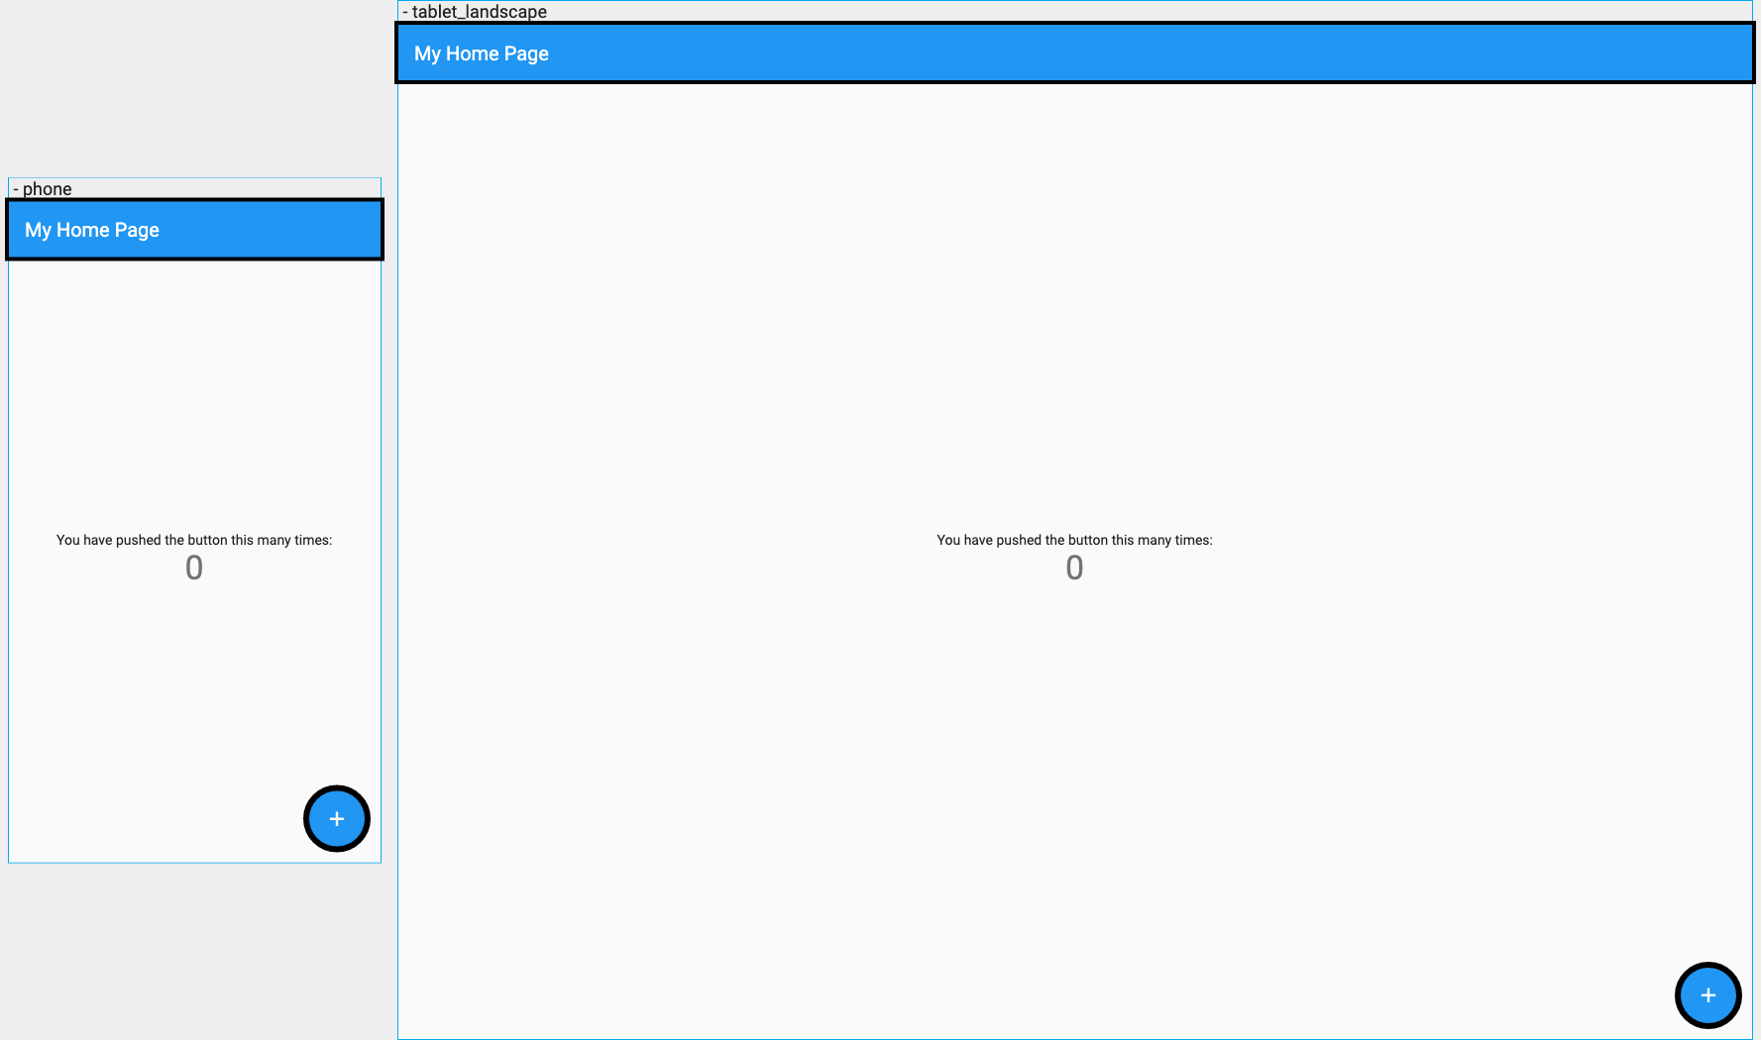Select the '- phone' device label

[43, 188]
